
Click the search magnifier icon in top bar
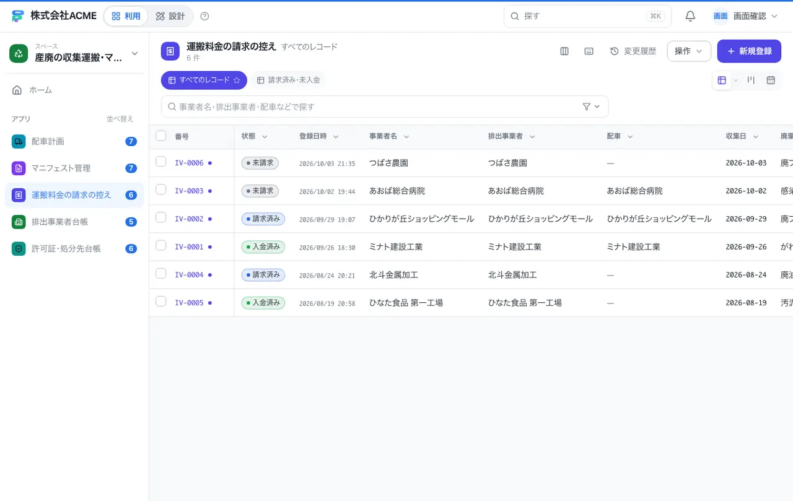click(515, 16)
